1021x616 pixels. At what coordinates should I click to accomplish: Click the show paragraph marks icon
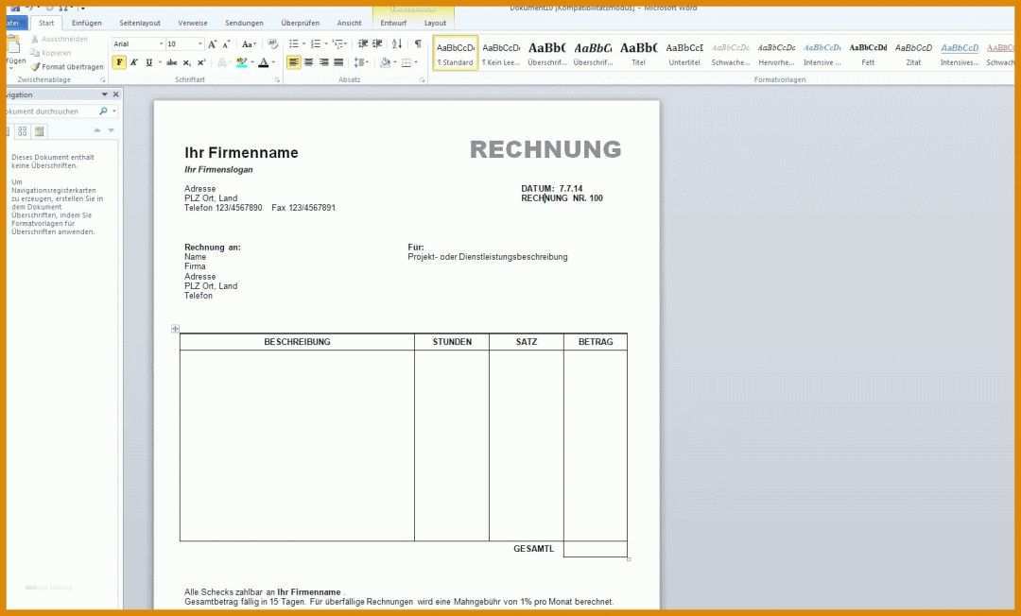(418, 43)
